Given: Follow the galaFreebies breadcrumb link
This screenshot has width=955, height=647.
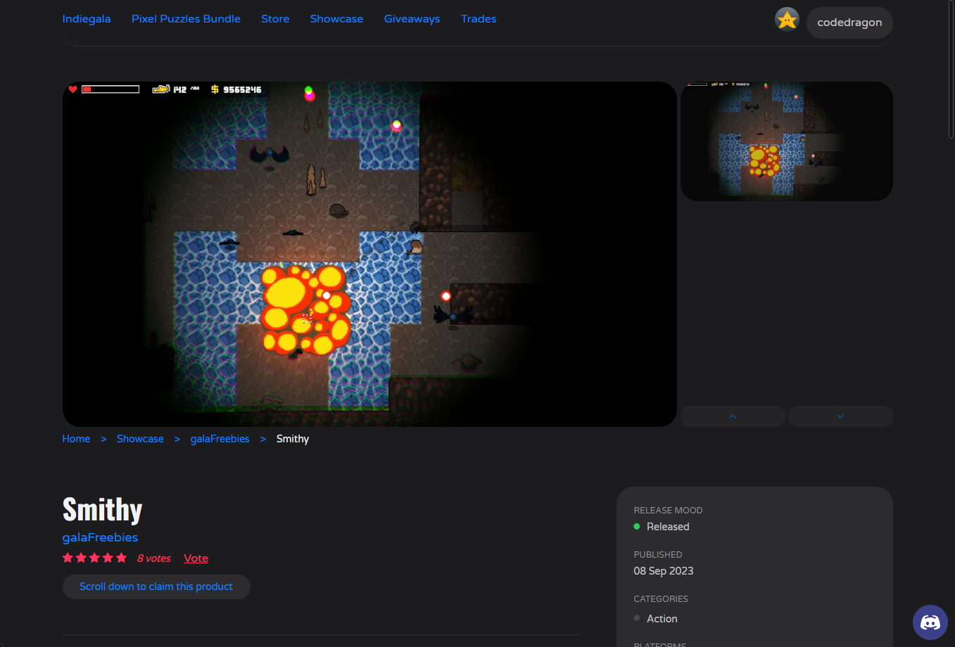Looking at the screenshot, I should pos(220,439).
